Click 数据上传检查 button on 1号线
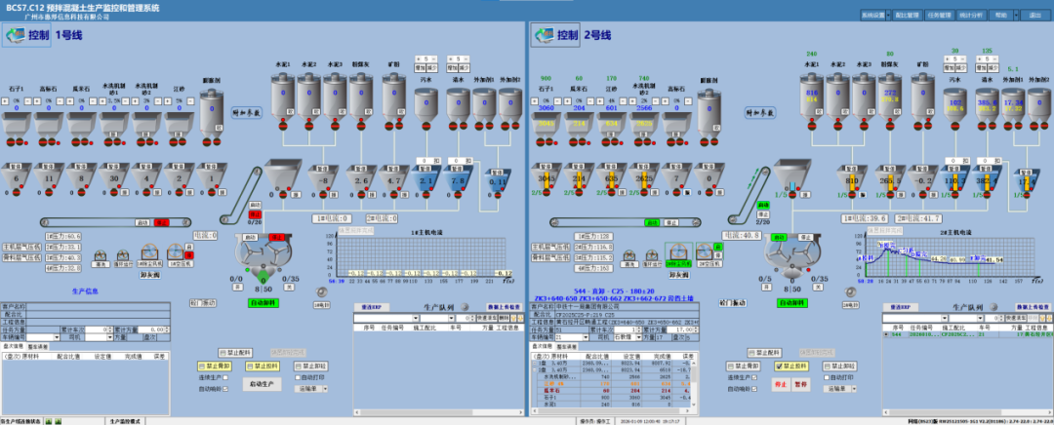Image resolution: width=1054 pixels, height=425 pixels. point(505,307)
